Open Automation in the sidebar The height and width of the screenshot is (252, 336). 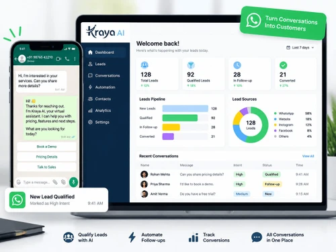[101, 87]
